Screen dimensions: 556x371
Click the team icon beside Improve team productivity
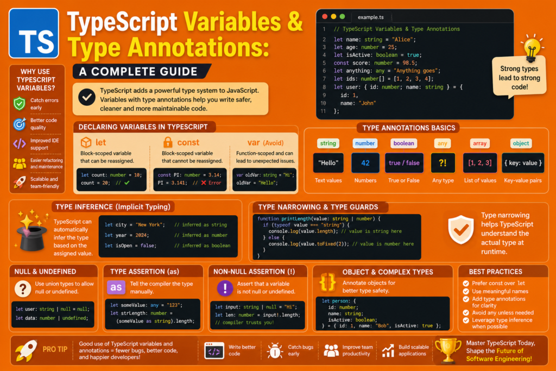click(x=331, y=350)
